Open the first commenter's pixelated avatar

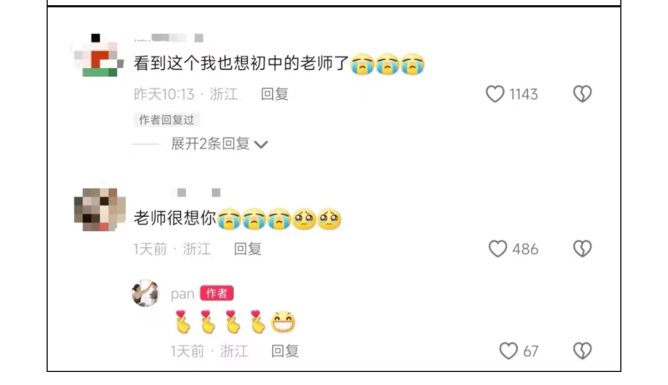coord(99,56)
